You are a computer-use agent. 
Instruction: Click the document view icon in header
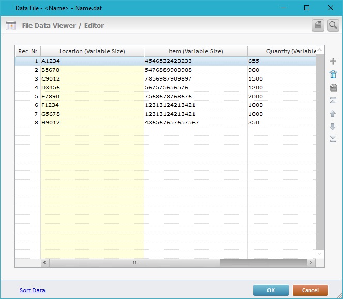[318, 25]
